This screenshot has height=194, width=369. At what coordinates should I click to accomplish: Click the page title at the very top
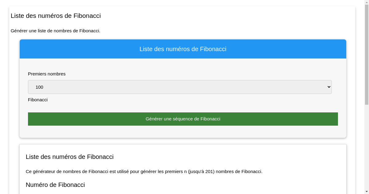(x=56, y=16)
